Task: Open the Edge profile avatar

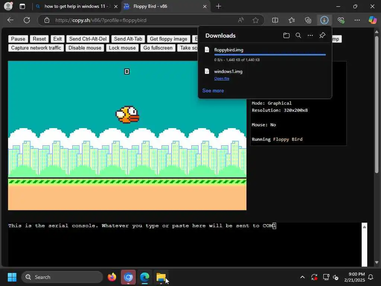Action: (x=9, y=6)
